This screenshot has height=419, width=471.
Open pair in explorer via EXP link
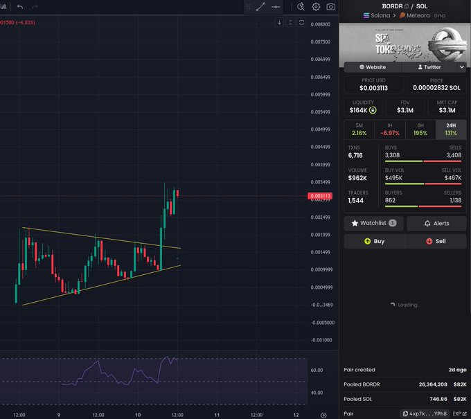(460, 413)
